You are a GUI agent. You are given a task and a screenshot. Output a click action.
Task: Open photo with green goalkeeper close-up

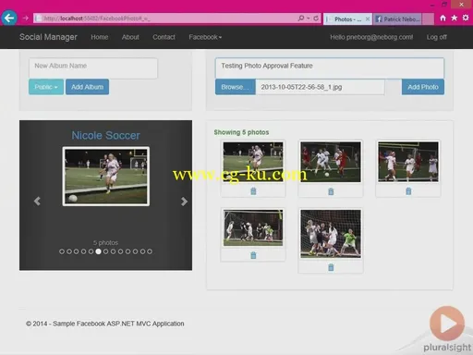[x=331, y=234]
